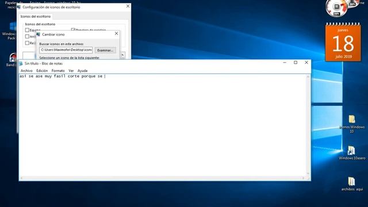This screenshot has height=207, width=368.
Task: Open the Edición menu
Action: coord(42,71)
